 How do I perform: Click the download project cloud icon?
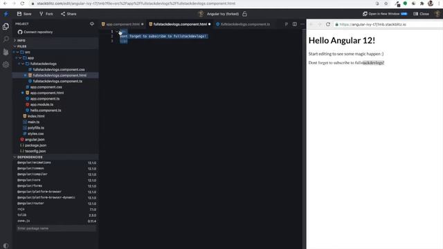pos(92,24)
